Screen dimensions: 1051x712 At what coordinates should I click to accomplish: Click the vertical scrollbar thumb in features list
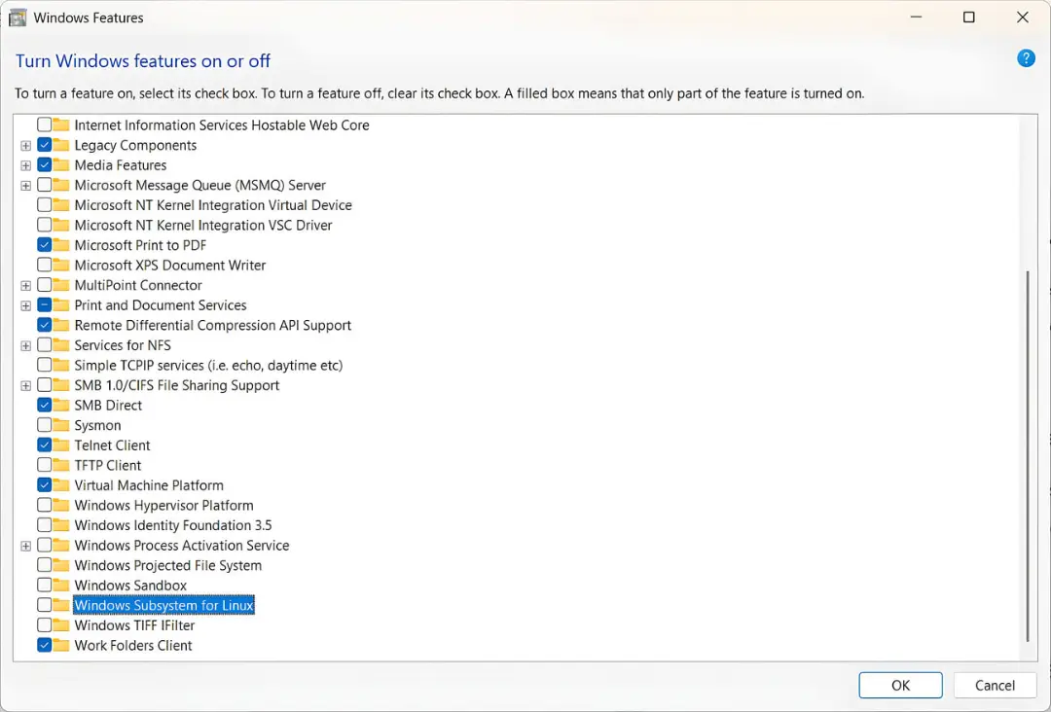(x=1028, y=455)
